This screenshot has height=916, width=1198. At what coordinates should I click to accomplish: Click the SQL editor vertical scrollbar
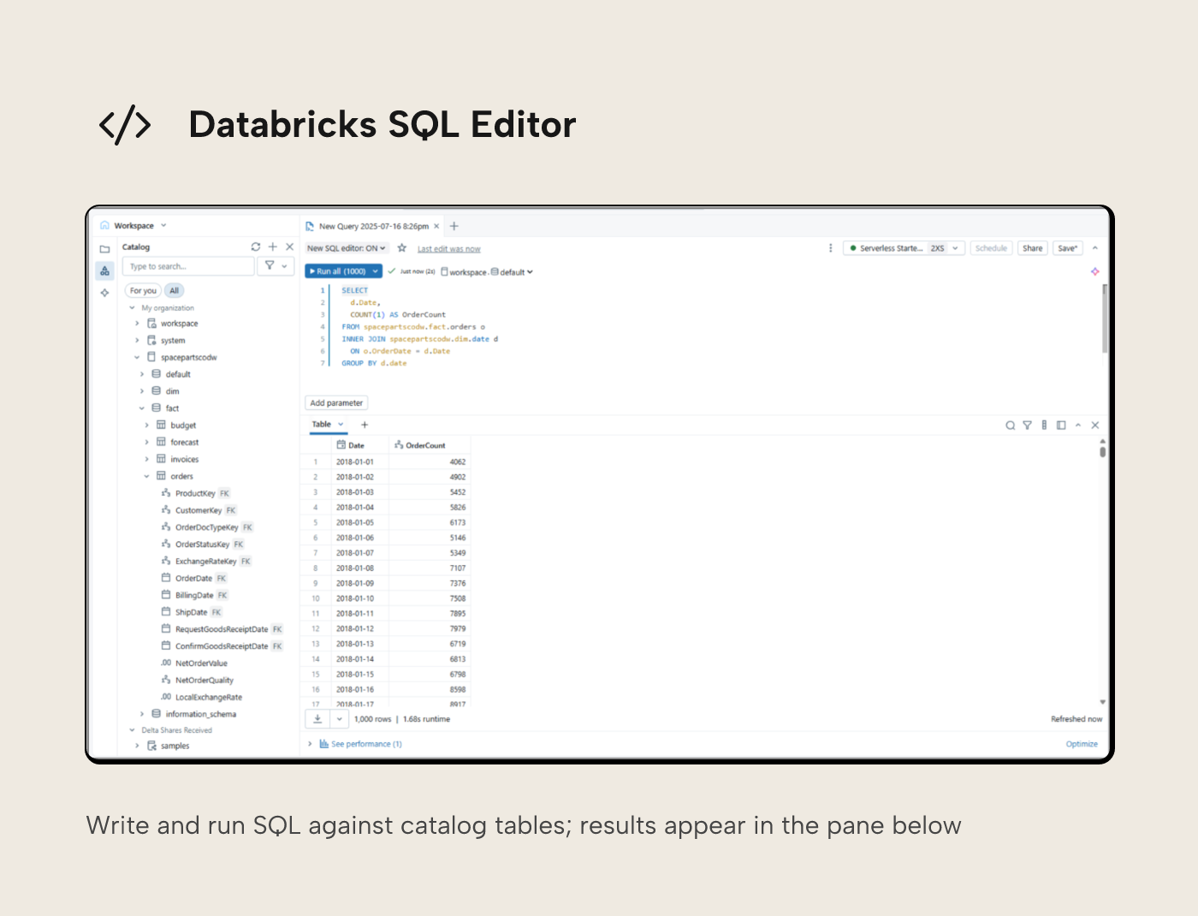click(x=1105, y=318)
